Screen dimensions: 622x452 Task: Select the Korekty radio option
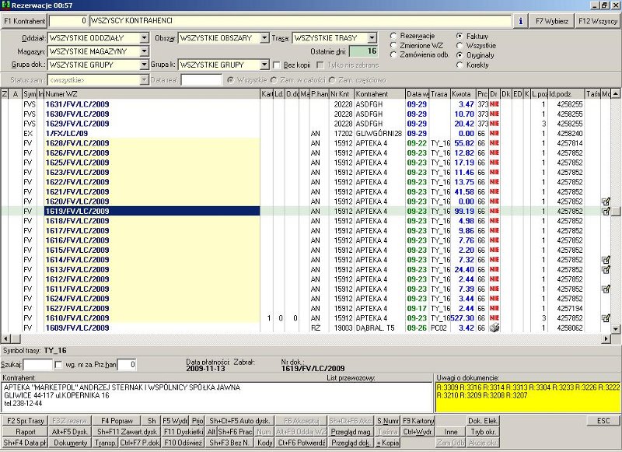click(460, 65)
